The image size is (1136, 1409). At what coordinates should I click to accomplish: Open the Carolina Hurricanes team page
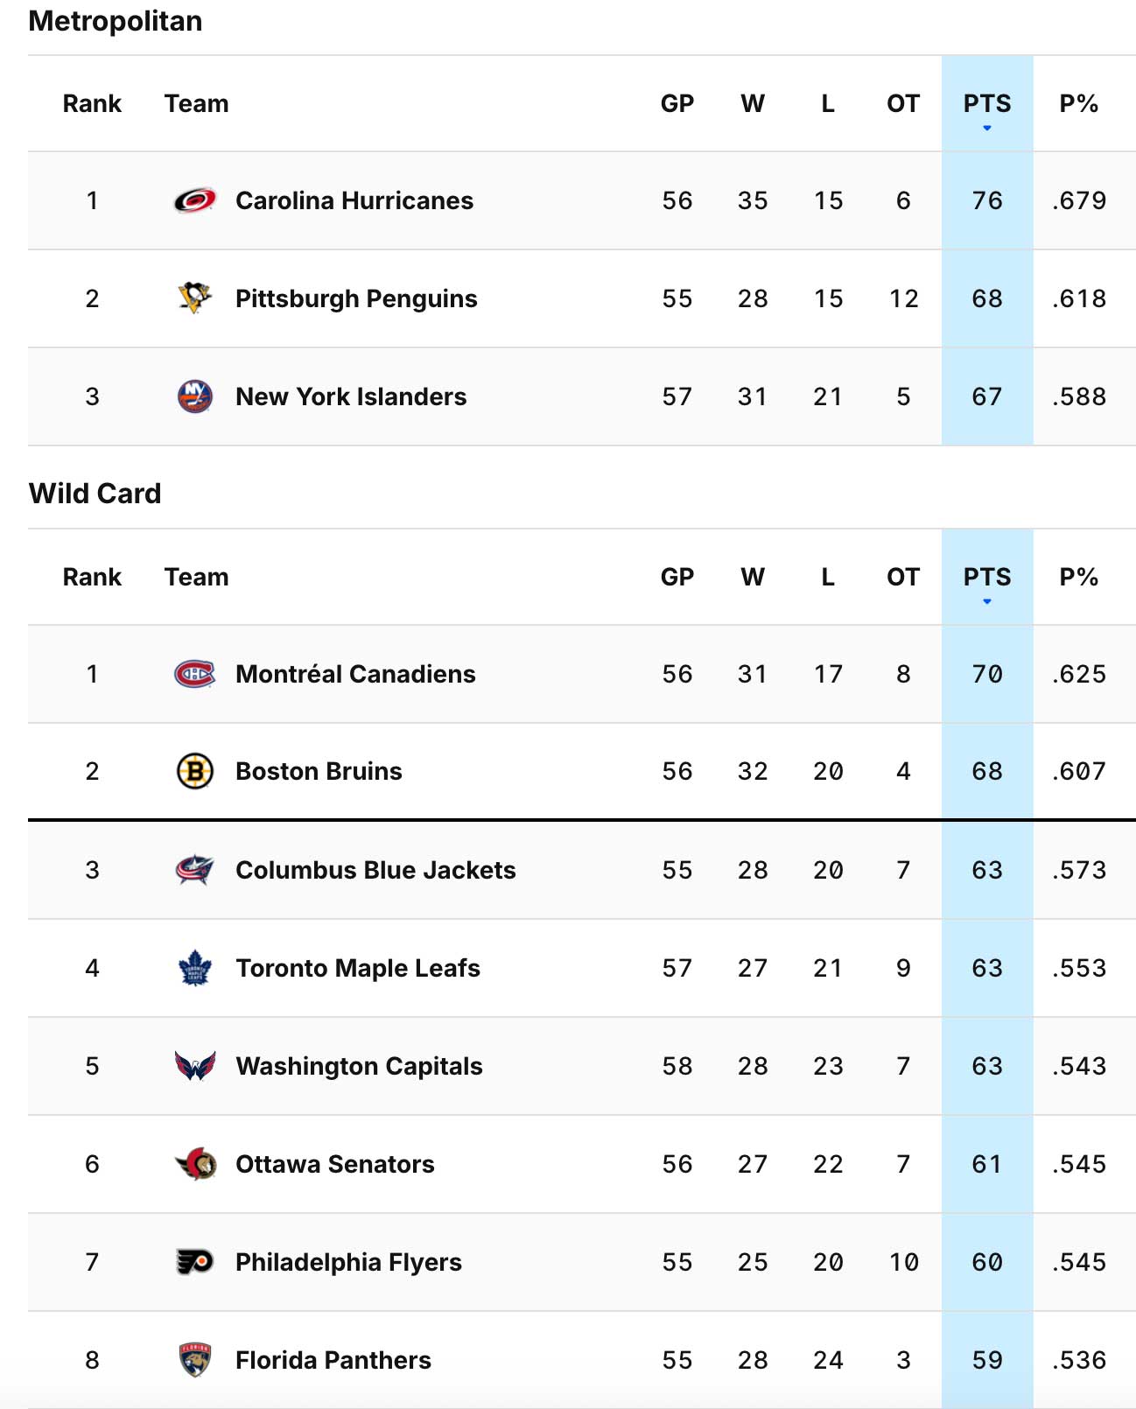pyautogui.click(x=354, y=200)
